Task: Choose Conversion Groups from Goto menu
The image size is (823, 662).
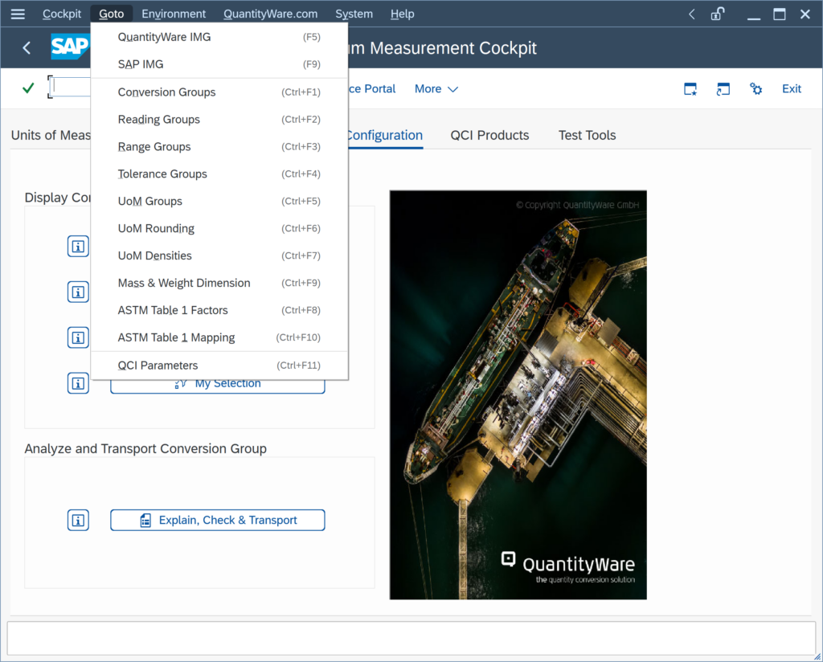Action: click(x=219, y=92)
